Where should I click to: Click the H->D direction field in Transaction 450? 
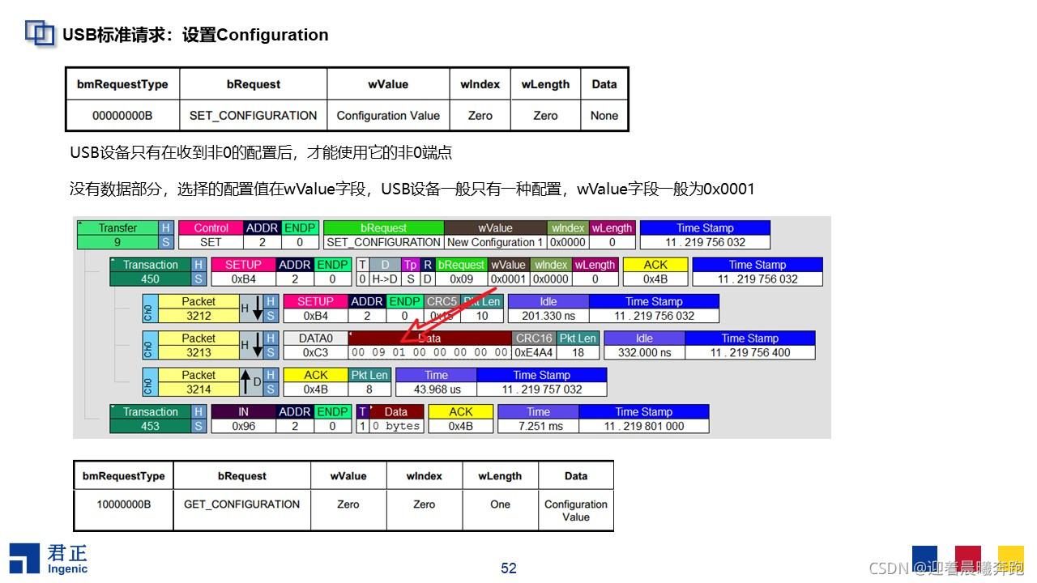pyautogui.click(x=386, y=272)
